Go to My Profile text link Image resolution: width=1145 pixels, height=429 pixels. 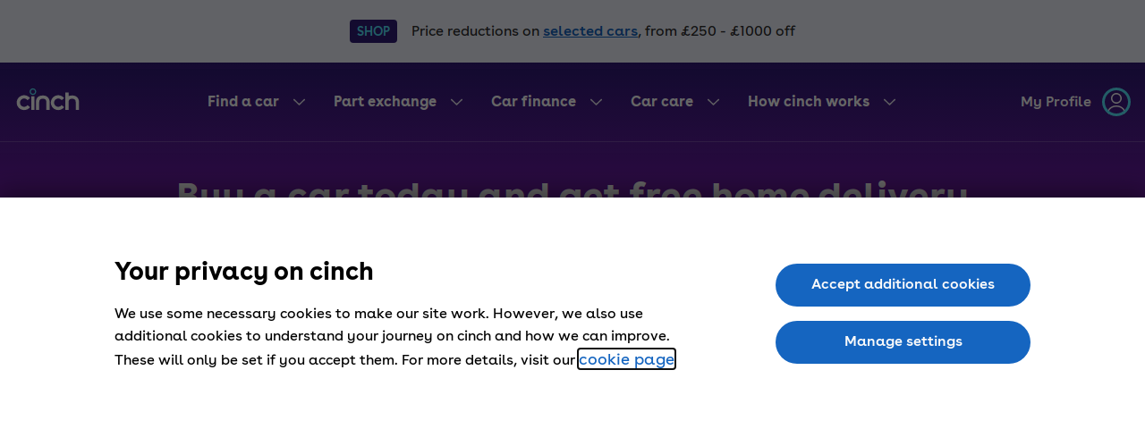(x=1056, y=102)
